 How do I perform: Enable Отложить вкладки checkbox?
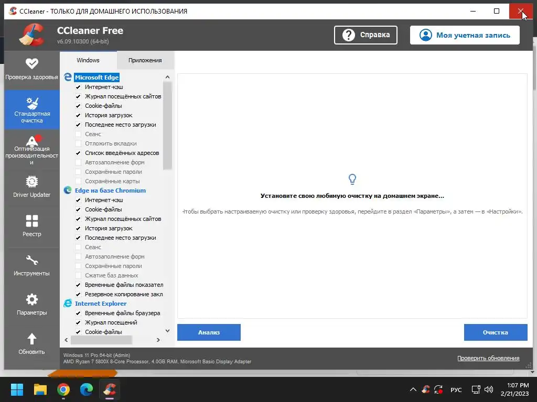(x=78, y=143)
